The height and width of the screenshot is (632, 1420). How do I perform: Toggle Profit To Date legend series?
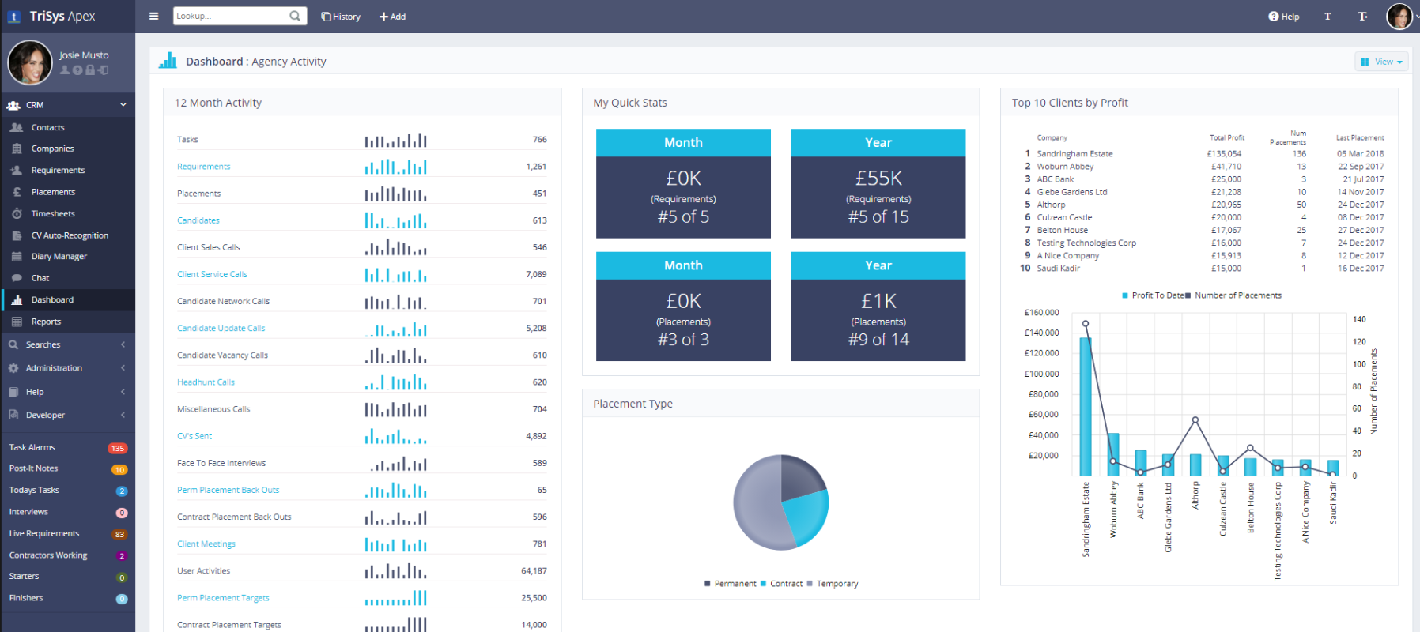[x=1153, y=295]
